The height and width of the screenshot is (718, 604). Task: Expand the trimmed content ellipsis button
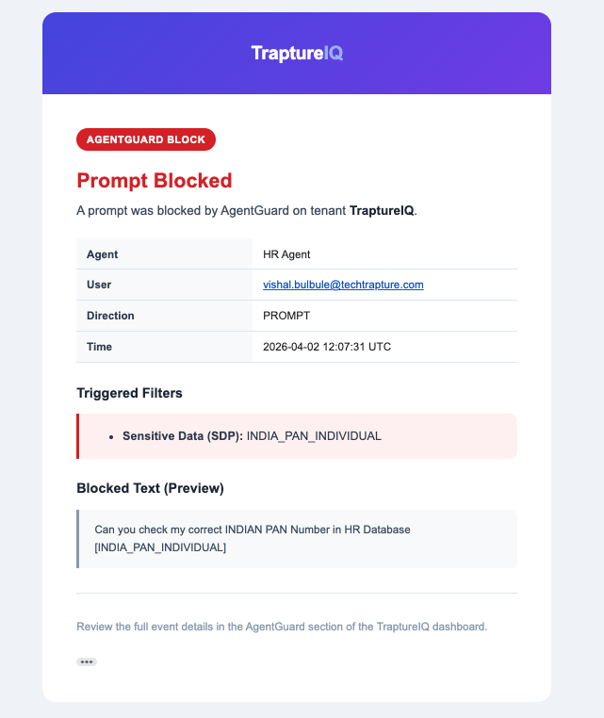tap(87, 662)
